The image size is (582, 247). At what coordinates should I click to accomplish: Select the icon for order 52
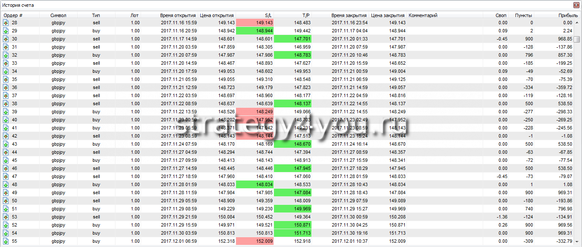tap(6, 225)
